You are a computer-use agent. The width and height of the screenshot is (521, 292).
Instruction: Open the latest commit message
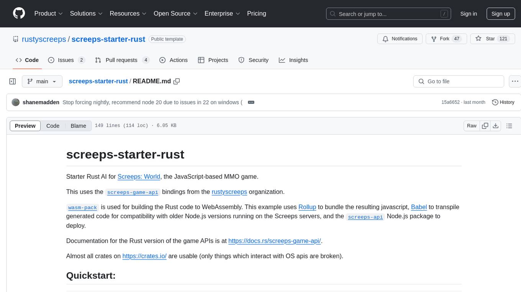pos(152,102)
